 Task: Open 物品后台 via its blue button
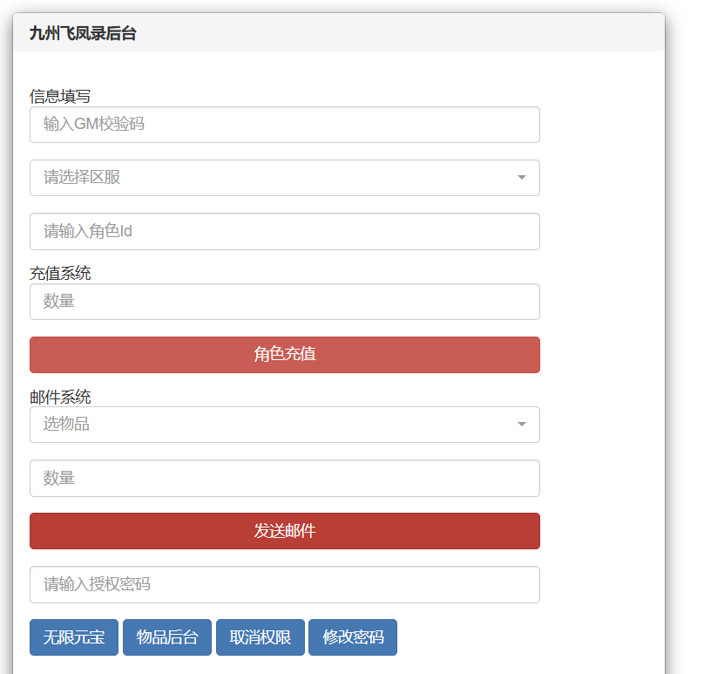click(x=167, y=637)
